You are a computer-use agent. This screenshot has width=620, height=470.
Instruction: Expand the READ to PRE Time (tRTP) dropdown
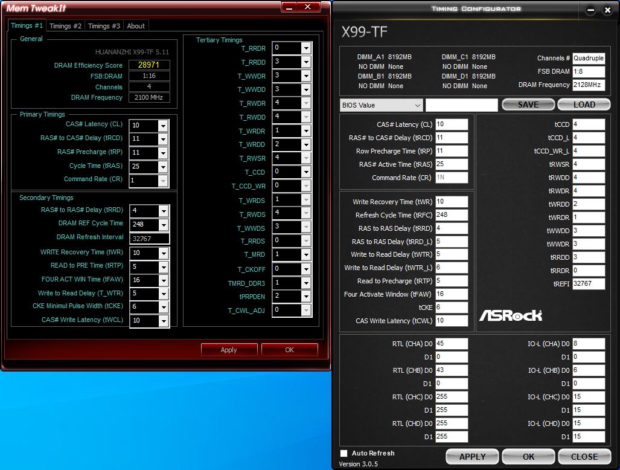click(163, 267)
